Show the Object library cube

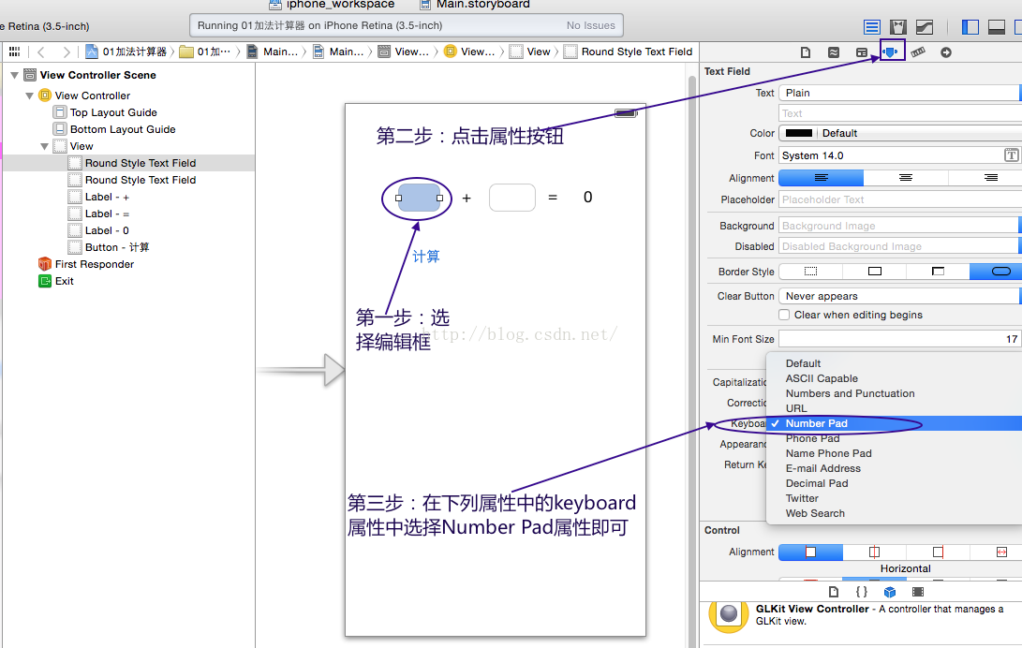point(890,591)
